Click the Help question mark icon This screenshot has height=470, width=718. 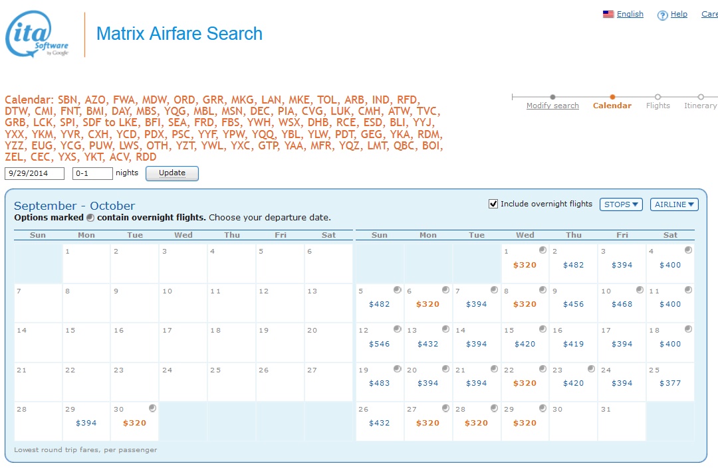coord(662,15)
